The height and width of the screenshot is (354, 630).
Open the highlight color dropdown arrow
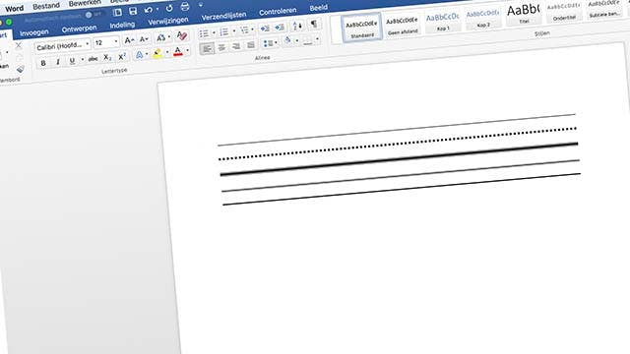coord(167,52)
